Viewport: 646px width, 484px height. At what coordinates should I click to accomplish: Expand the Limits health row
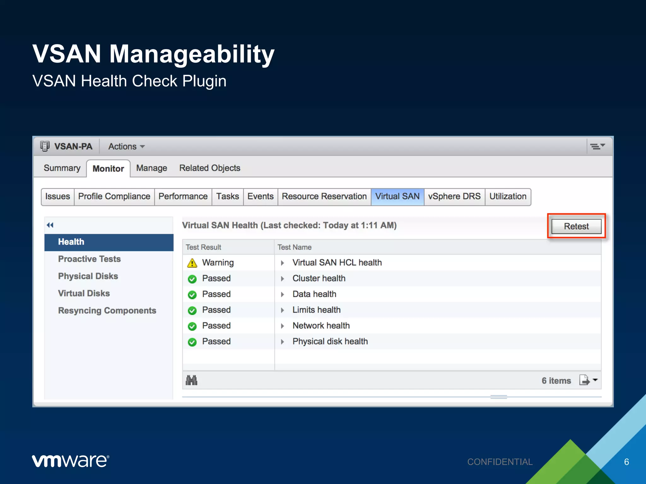tap(283, 310)
